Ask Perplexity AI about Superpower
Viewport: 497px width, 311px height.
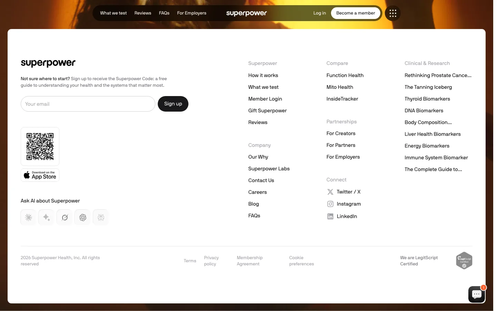[x=101, y=217]
